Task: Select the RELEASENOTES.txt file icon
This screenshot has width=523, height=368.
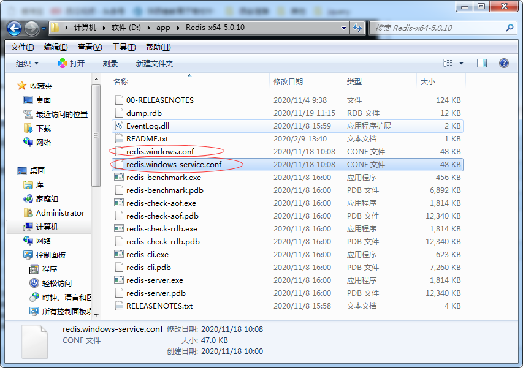Action: click(119, 306)
